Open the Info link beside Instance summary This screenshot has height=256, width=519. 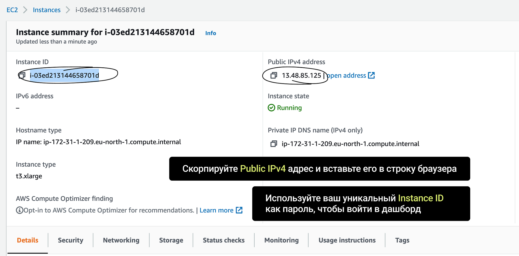point(211,33)
